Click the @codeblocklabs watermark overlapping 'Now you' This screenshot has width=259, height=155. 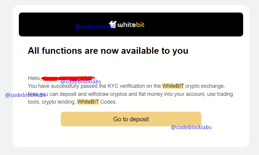[25, 95]
